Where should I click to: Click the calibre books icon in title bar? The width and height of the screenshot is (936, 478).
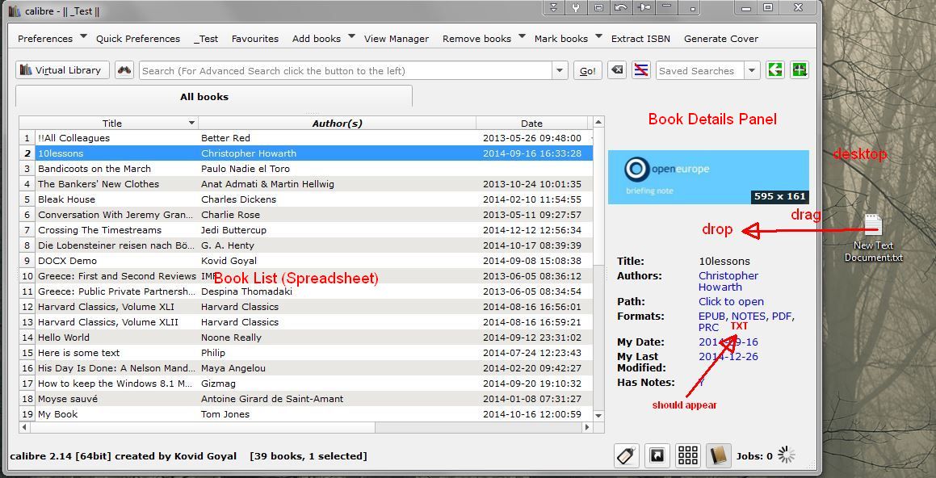tap(15, 10)
